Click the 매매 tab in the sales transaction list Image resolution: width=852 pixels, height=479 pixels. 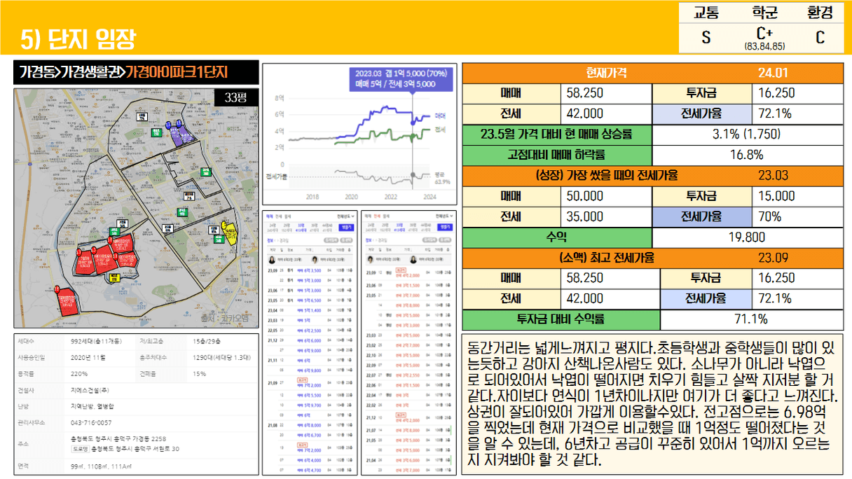[269, 216]
